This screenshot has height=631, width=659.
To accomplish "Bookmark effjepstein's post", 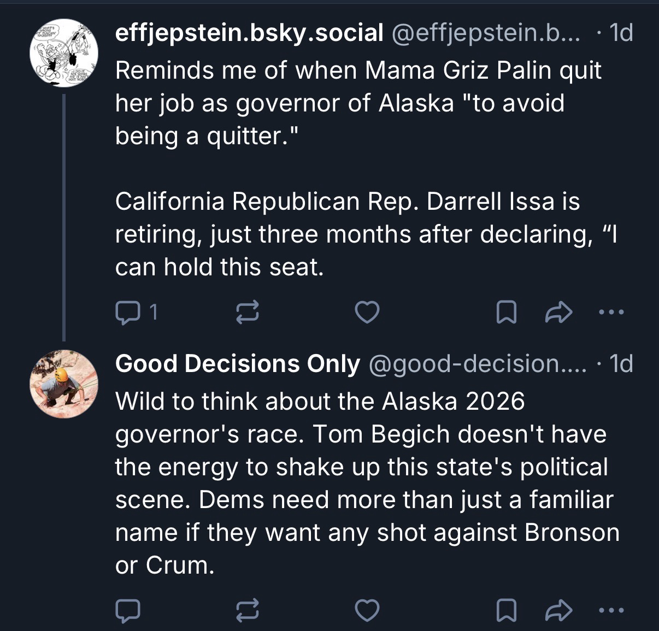I will point(506,312).
